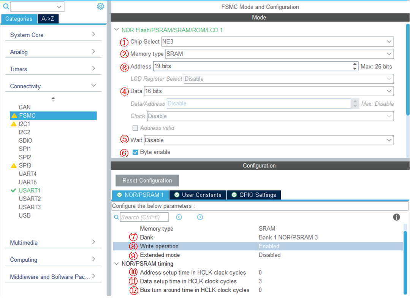Image resolution: width=410 pixels, height=307 pixels.
Task: Go to previous search result arrow
Action: (179, 217)
